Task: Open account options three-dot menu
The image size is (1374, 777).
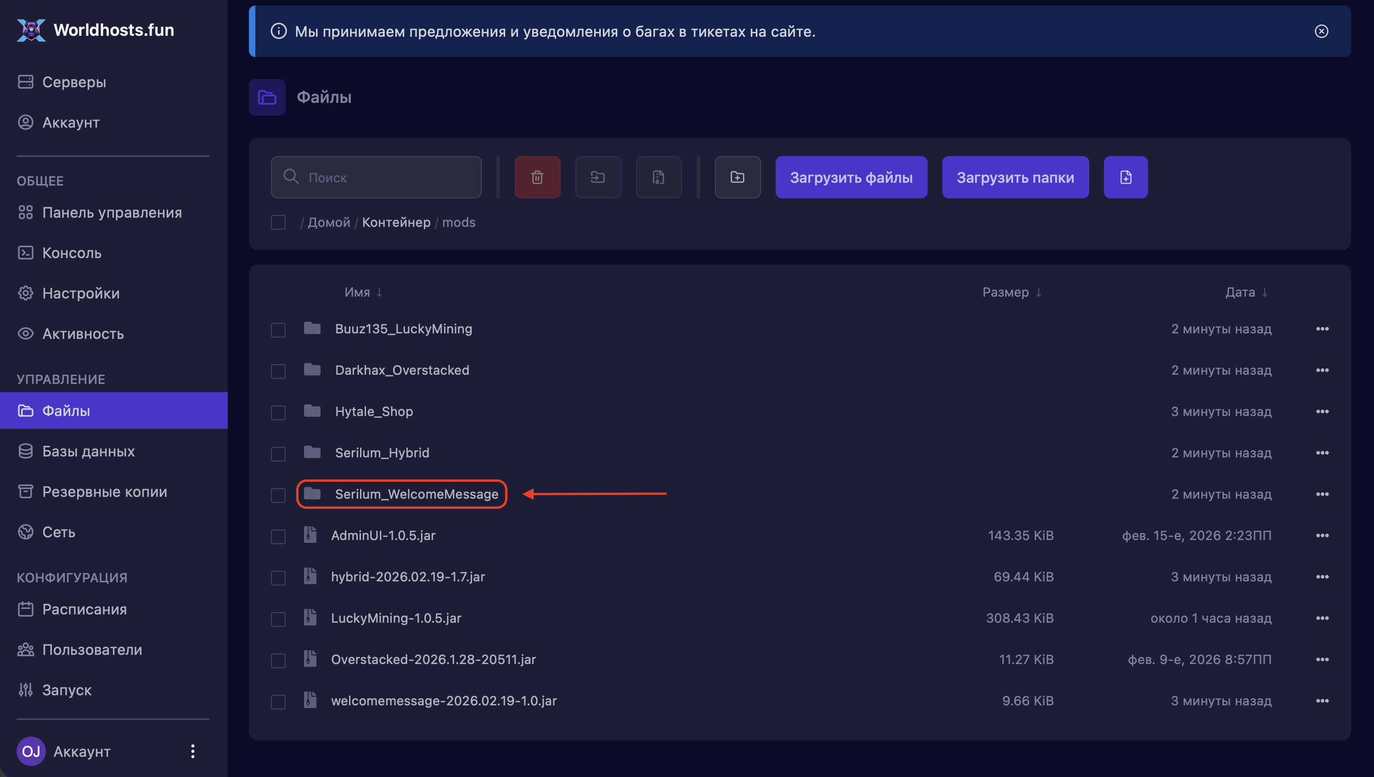Action: point(192,751)
